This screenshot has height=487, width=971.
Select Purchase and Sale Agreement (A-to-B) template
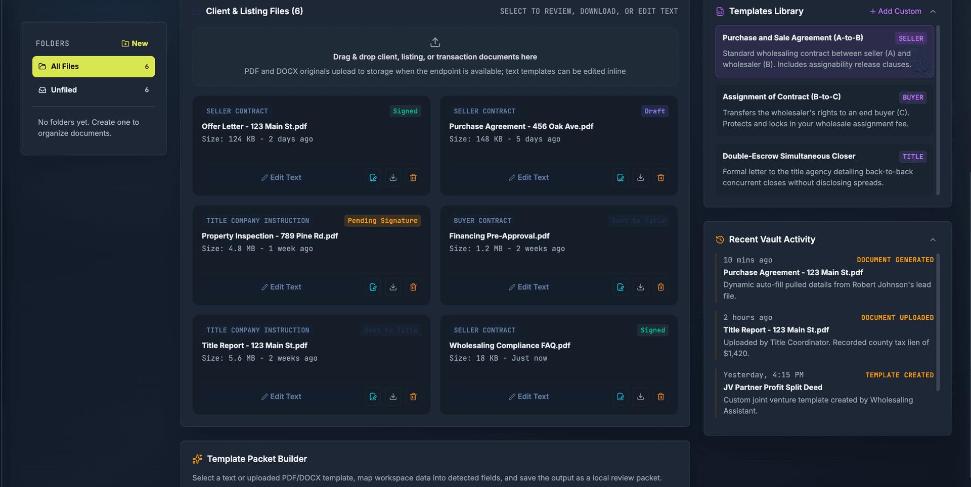click(x=824, y=51)
